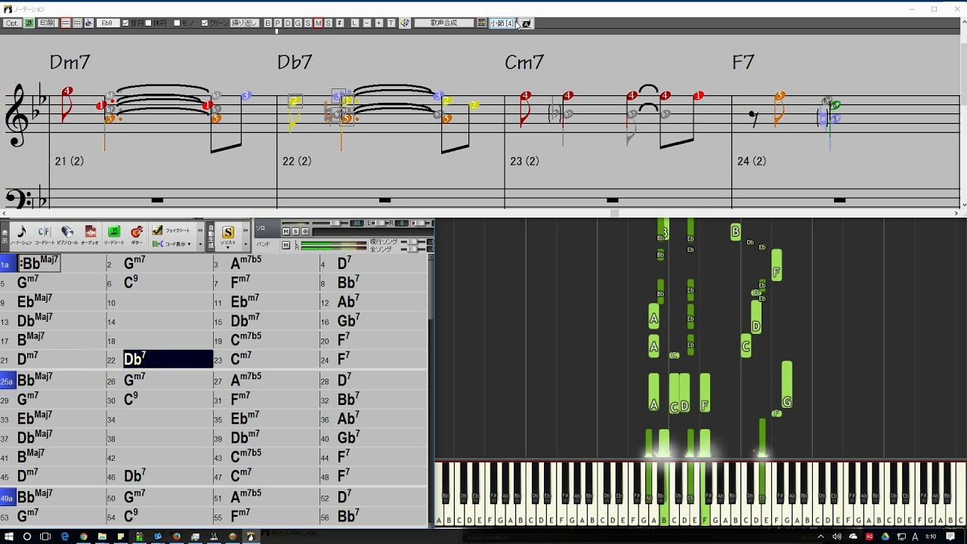Screen dimensions: 967x544
Task: Click the 繰り返し (repeat) button
Action: point(244,23)
